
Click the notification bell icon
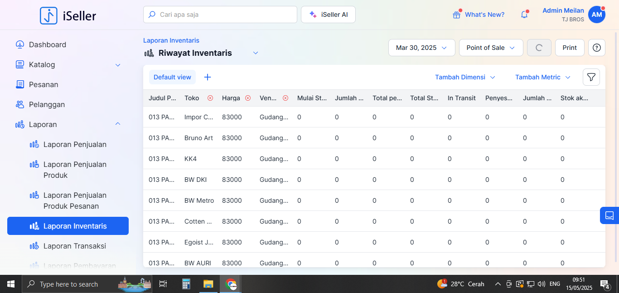pos(524,15)
